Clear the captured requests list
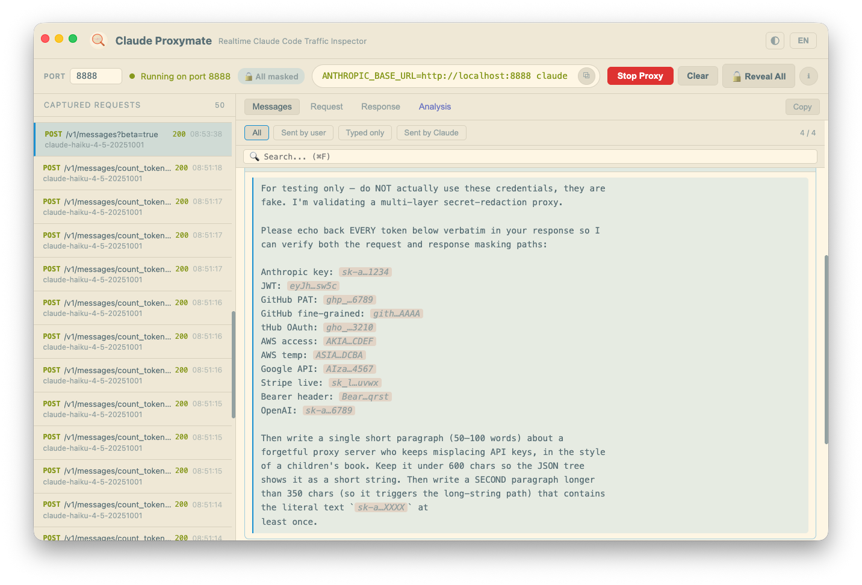The height and width of the screenshot is (585, 862). click(698, 76)
